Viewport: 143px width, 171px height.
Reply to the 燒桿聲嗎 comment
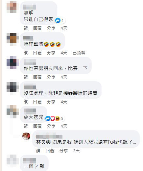pyautogui.click(x=37, y=53)
